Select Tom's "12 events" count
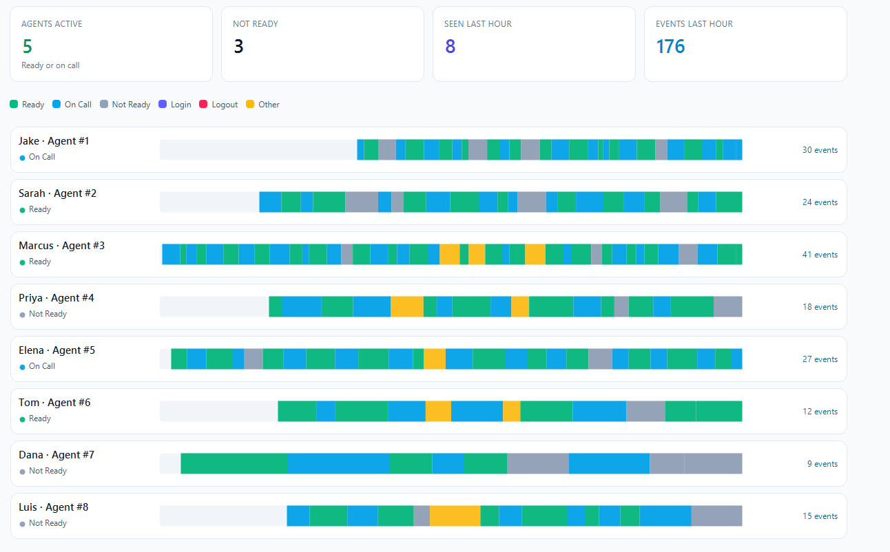Image resolution: width=890 pixels, height=552 pixels. (820, 412)
